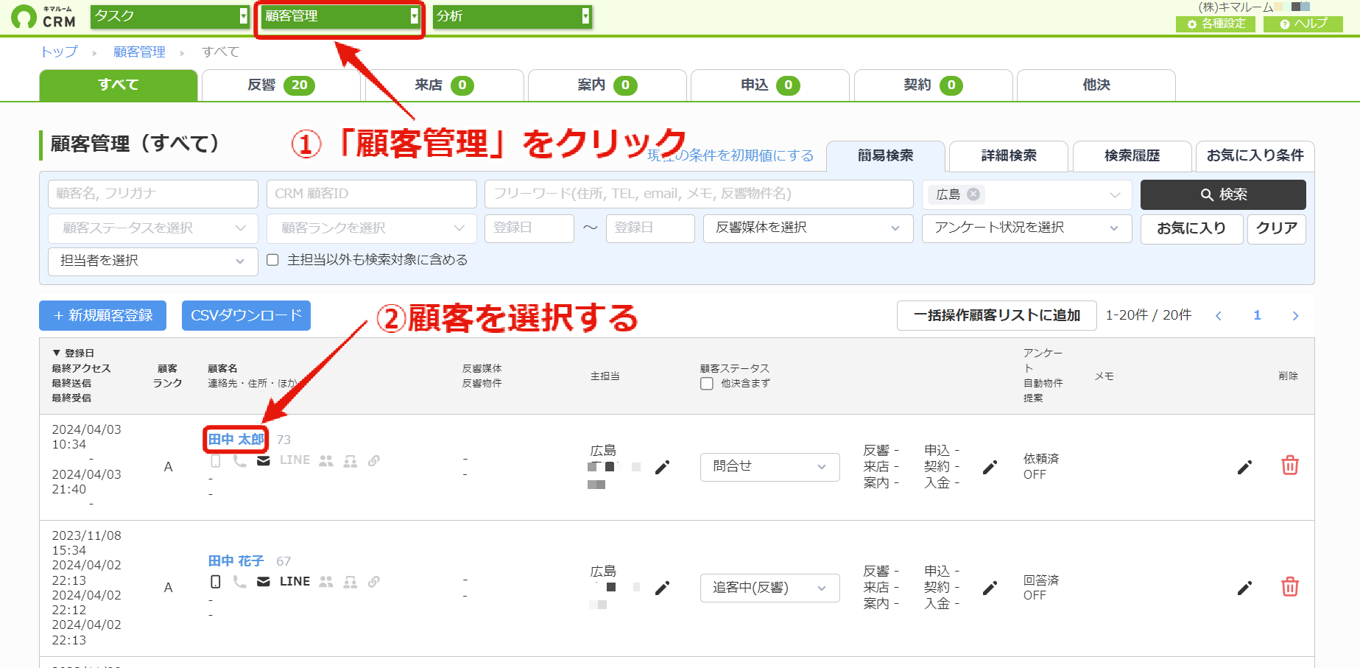Click the Kimaroom CRM logo

[44, 16]
